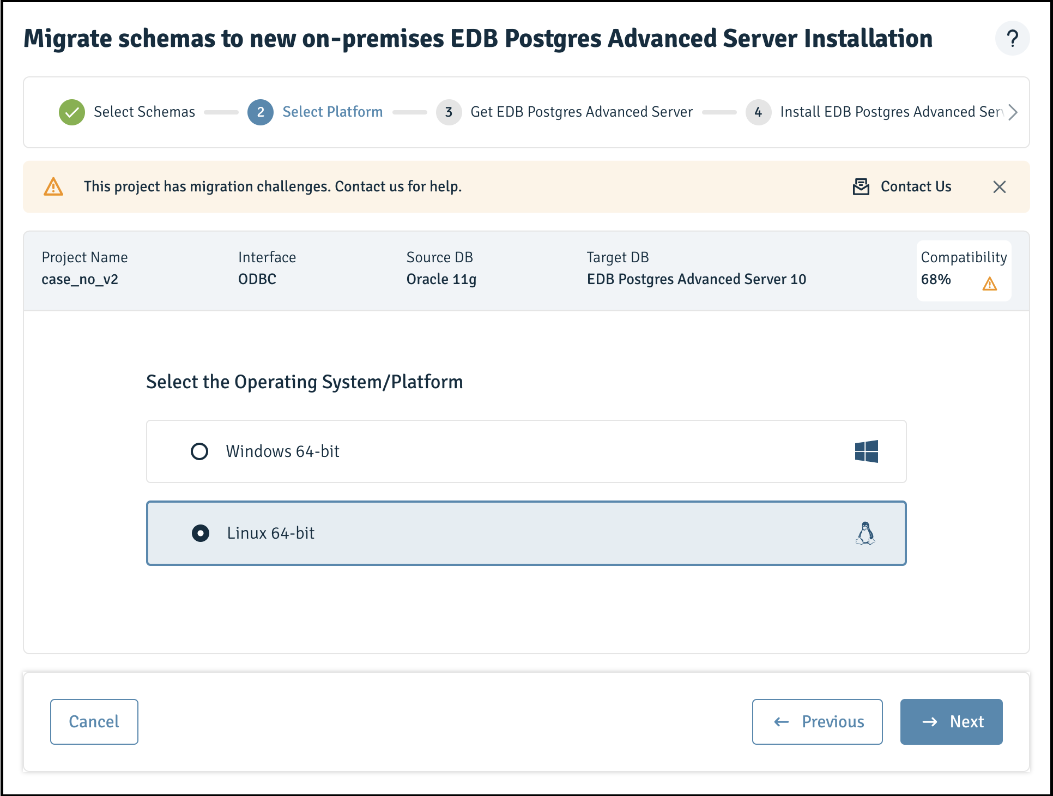The image size is (1053, 796).
Task: Click the compatibility warning triangle icon
Action: (x=989, y=284)
